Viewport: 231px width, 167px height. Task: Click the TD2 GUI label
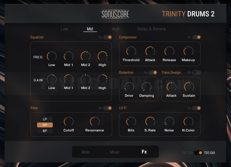(x=209, y=153)
